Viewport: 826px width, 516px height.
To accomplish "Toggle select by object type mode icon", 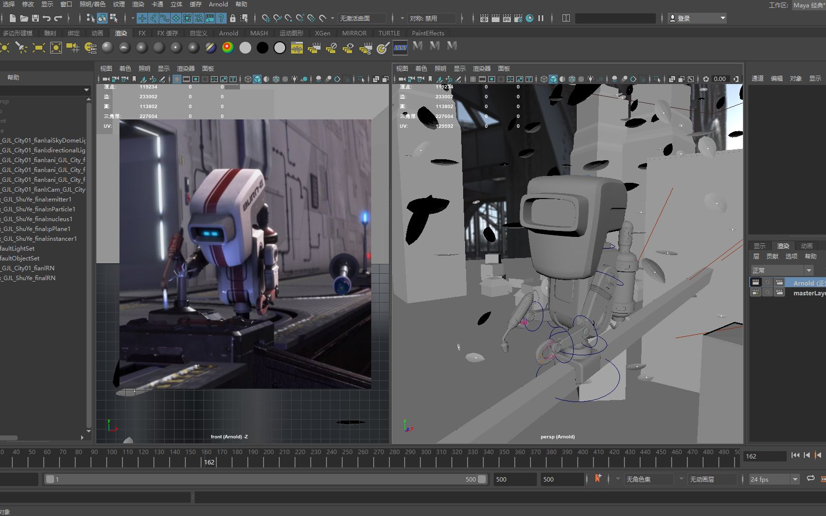I will point(102,18).
